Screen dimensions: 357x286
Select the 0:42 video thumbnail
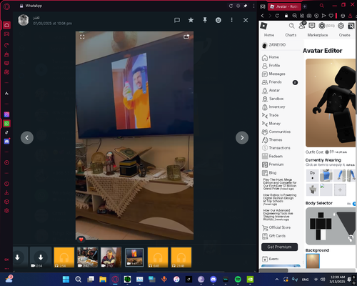pyautogui.click(x=87, y=257)
